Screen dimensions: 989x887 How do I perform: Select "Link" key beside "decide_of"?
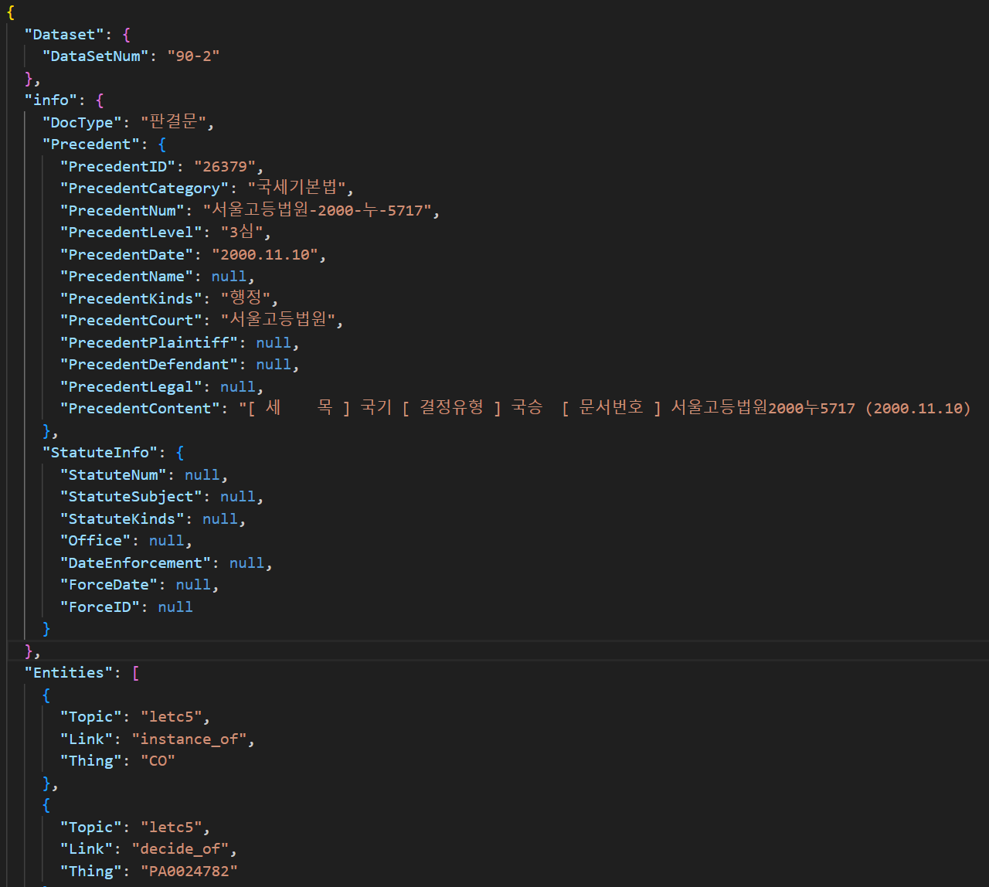87,849
